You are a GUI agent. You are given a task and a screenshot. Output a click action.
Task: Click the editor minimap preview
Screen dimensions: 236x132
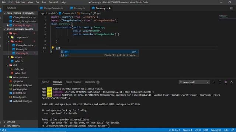point(223,16)
